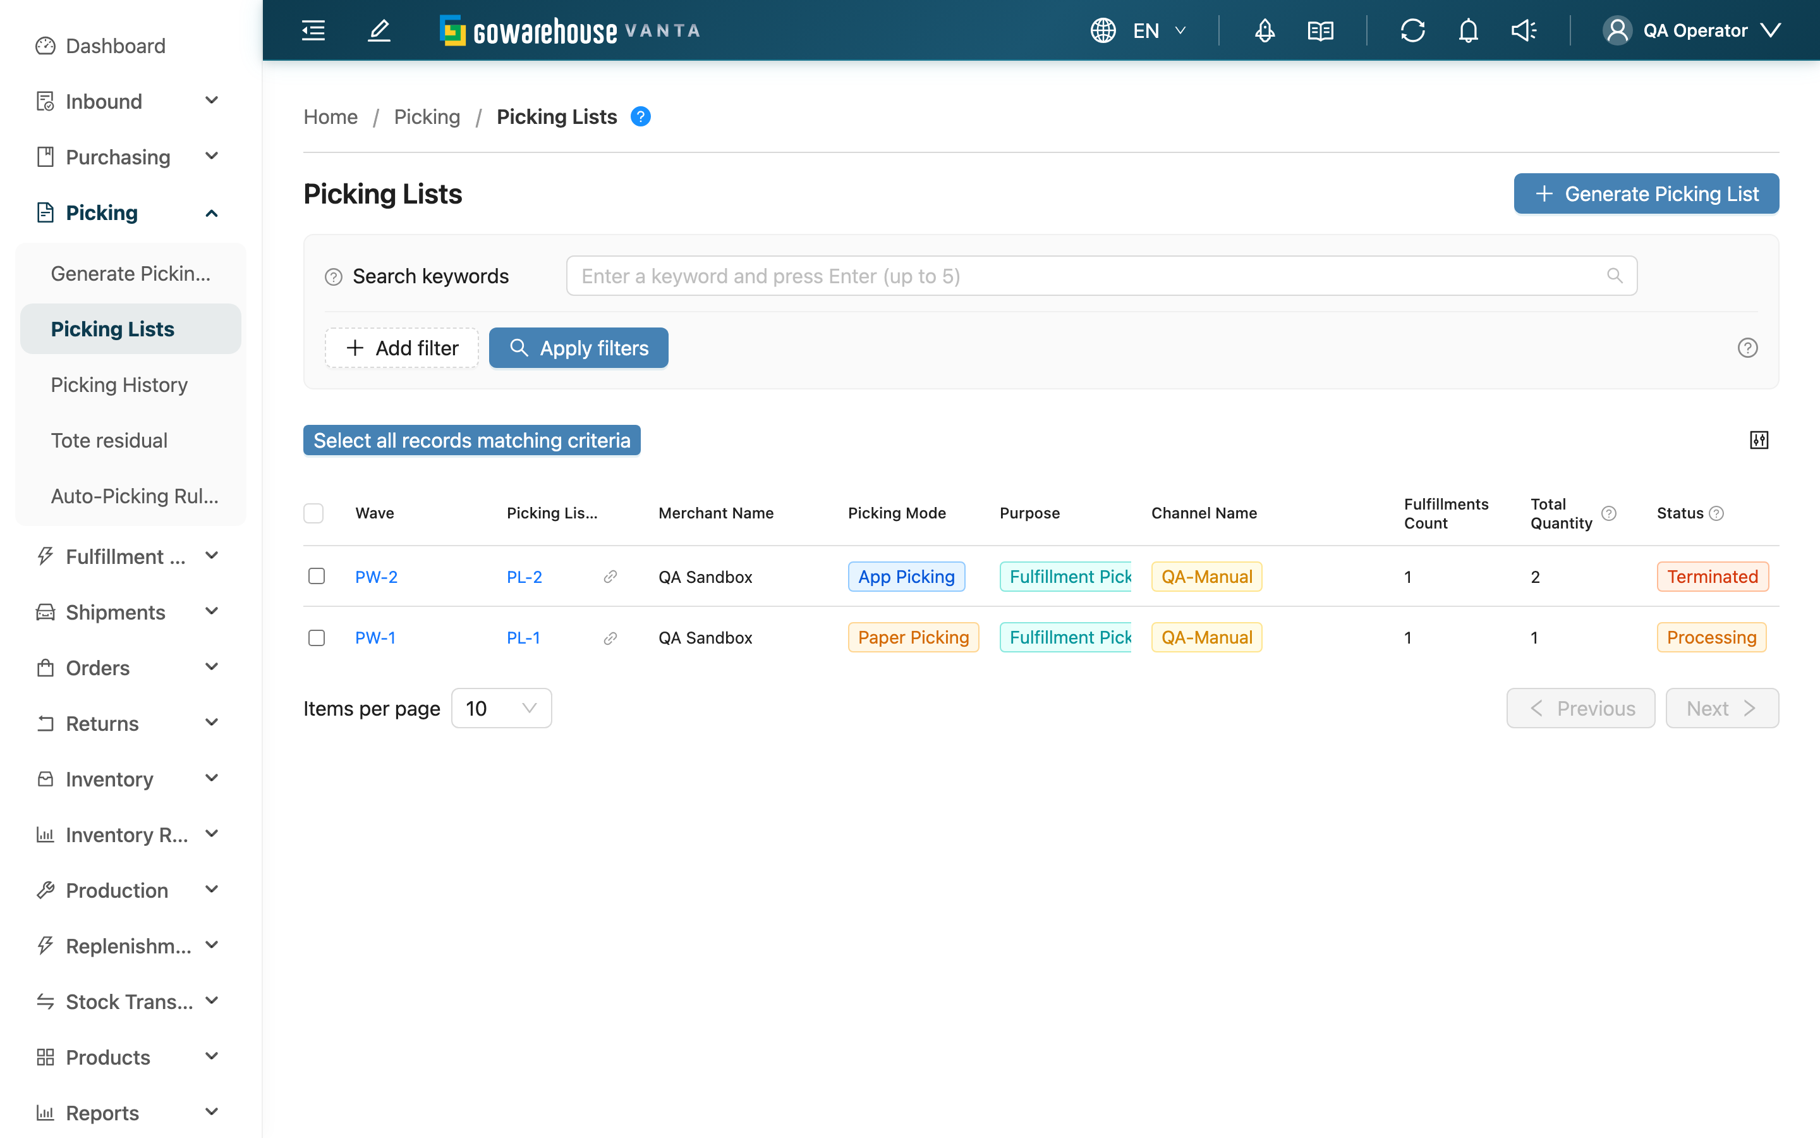The width and height of the screenshot is (1820, 1138).
Task: Open Tote residual in sidebar
Action: (x=131, y=440)
